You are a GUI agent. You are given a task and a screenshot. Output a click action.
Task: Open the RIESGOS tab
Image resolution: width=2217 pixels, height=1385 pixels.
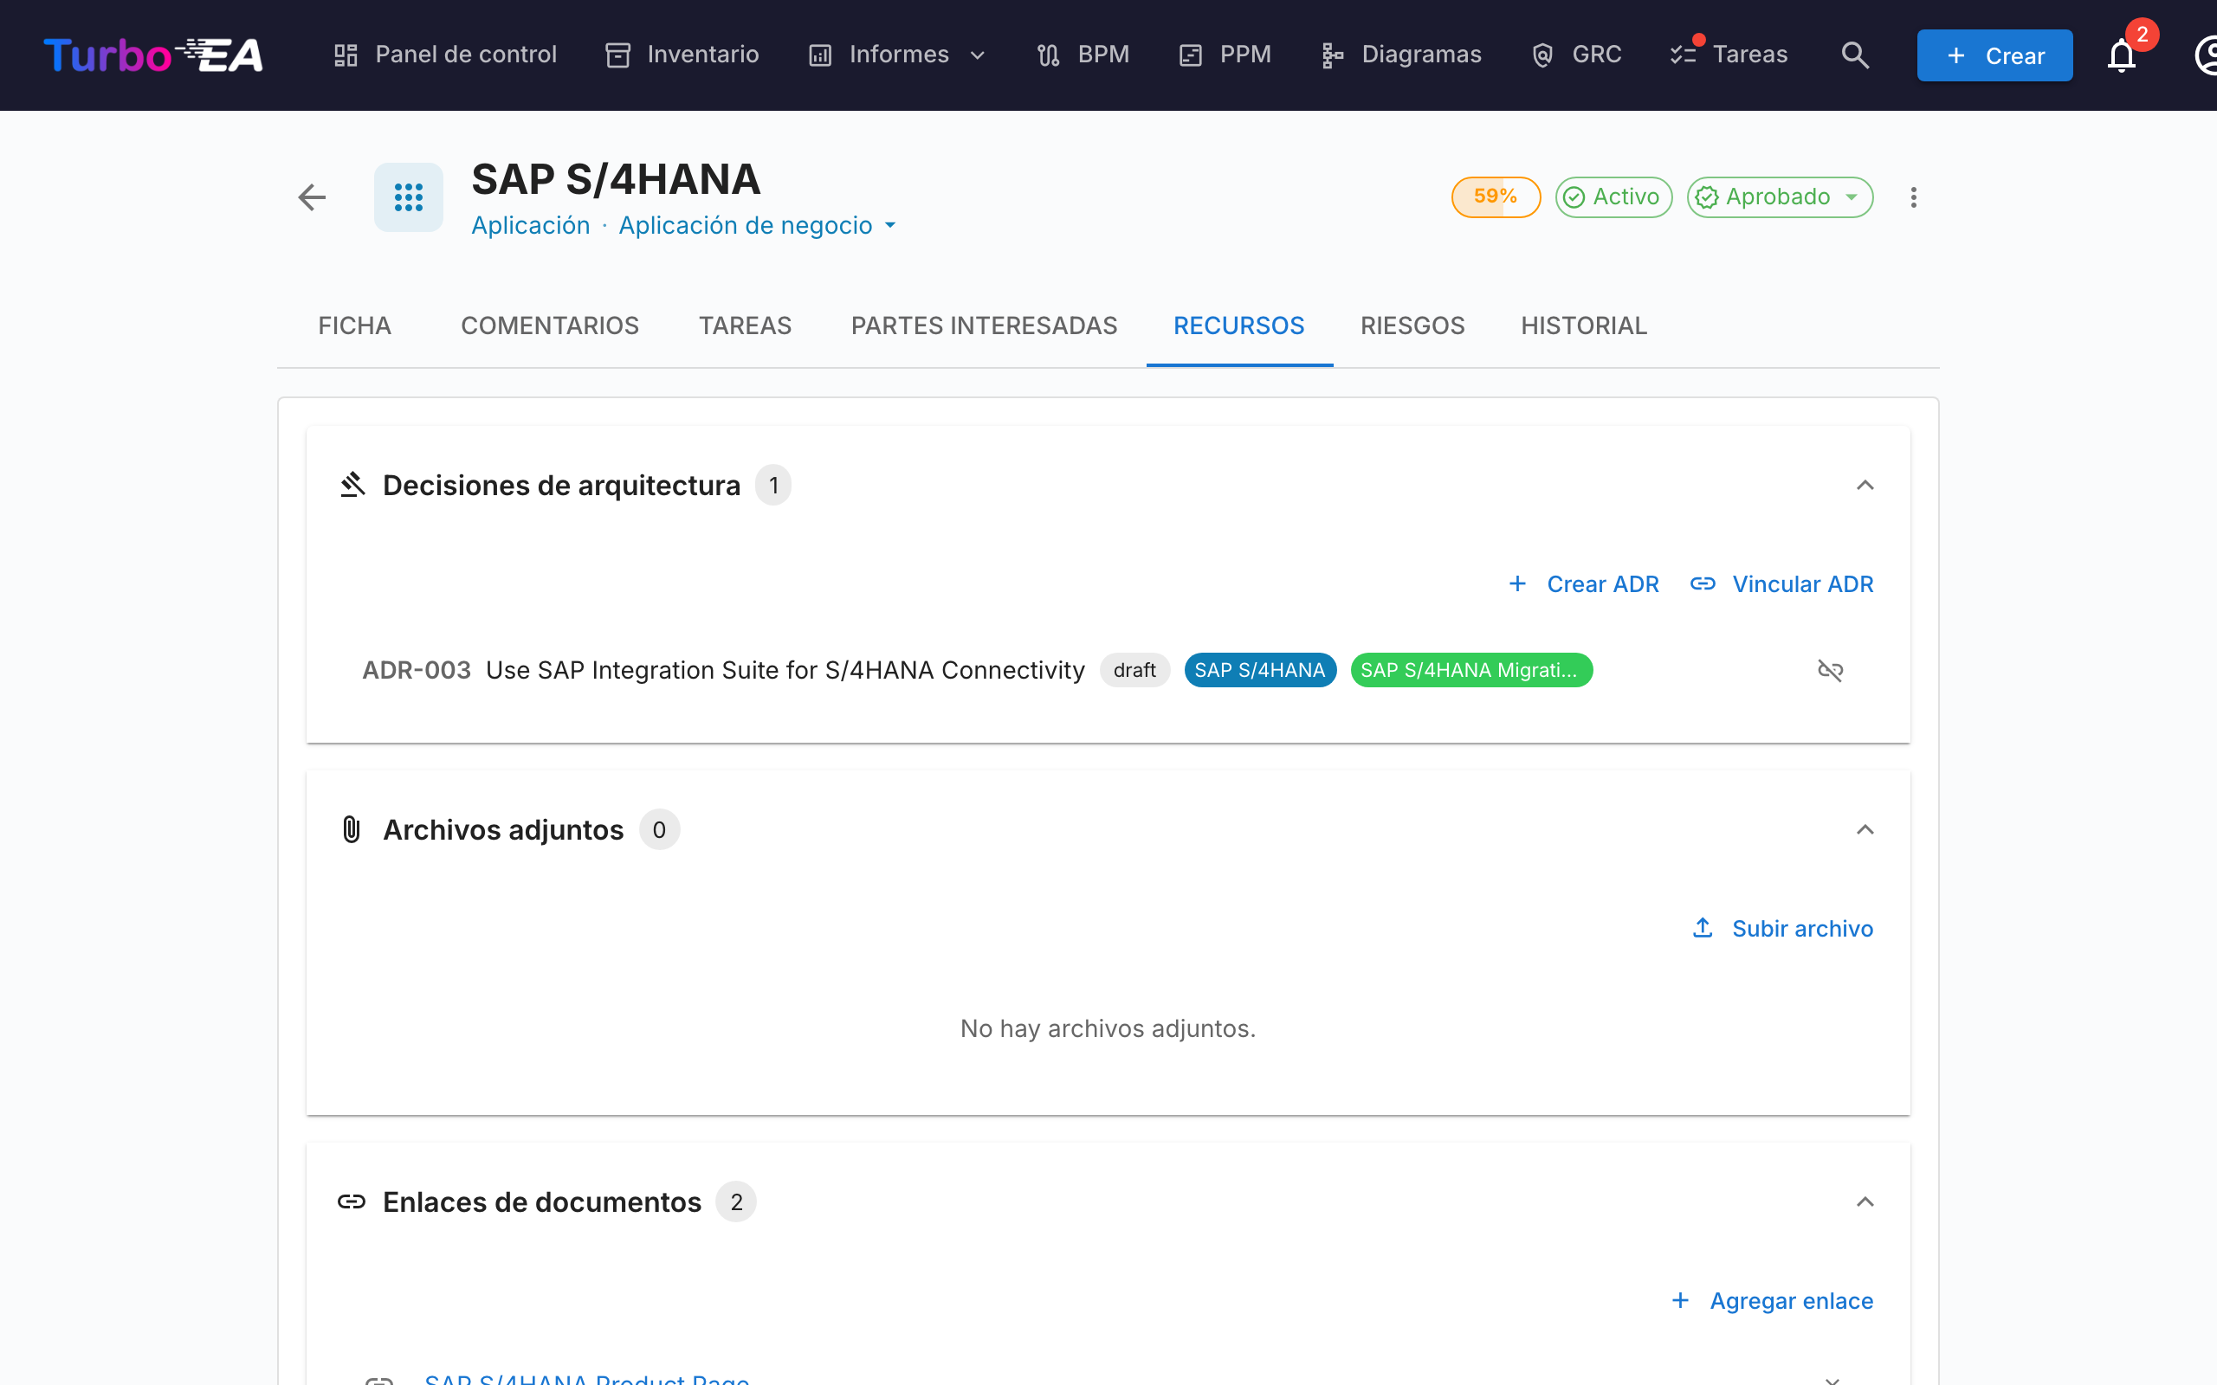pyautogui.click(x=1412, y=325)
